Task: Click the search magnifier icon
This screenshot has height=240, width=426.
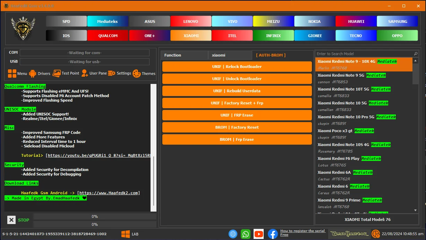Action: pos(416,54)
